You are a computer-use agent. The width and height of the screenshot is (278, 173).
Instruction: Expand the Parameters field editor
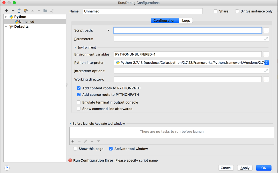[266, 39]
